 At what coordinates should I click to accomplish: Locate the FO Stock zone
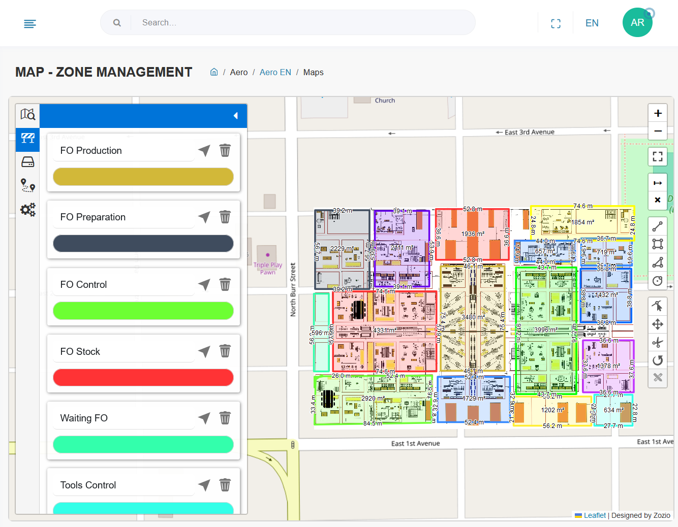tap(204, 351)
